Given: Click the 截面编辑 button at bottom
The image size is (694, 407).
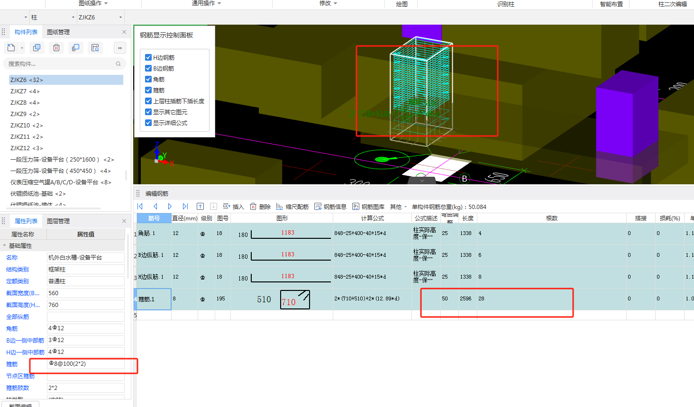Looking at the screenshot, I should click(20, 405).
